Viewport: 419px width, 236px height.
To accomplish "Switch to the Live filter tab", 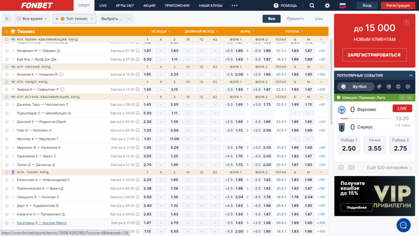I will coord(319,19).
